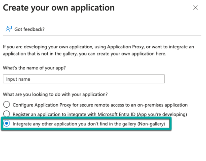Focus the "Input name" text field
Screen dimensions: 206x161
[x=84, y=79]
